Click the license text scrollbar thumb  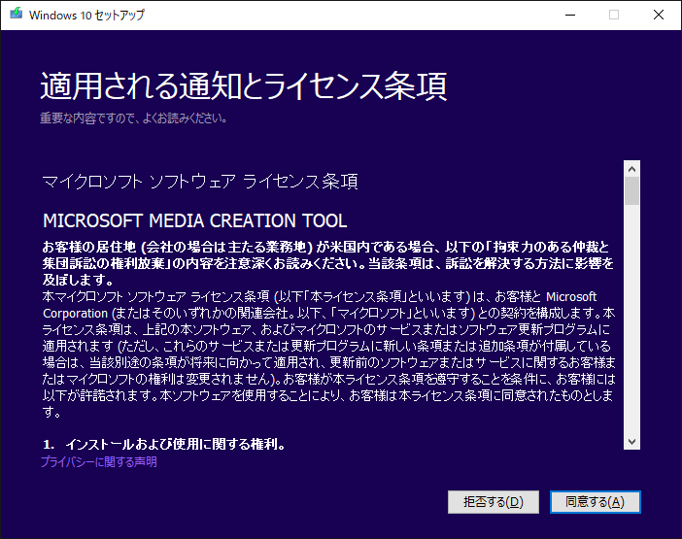(x=632, y=190)
